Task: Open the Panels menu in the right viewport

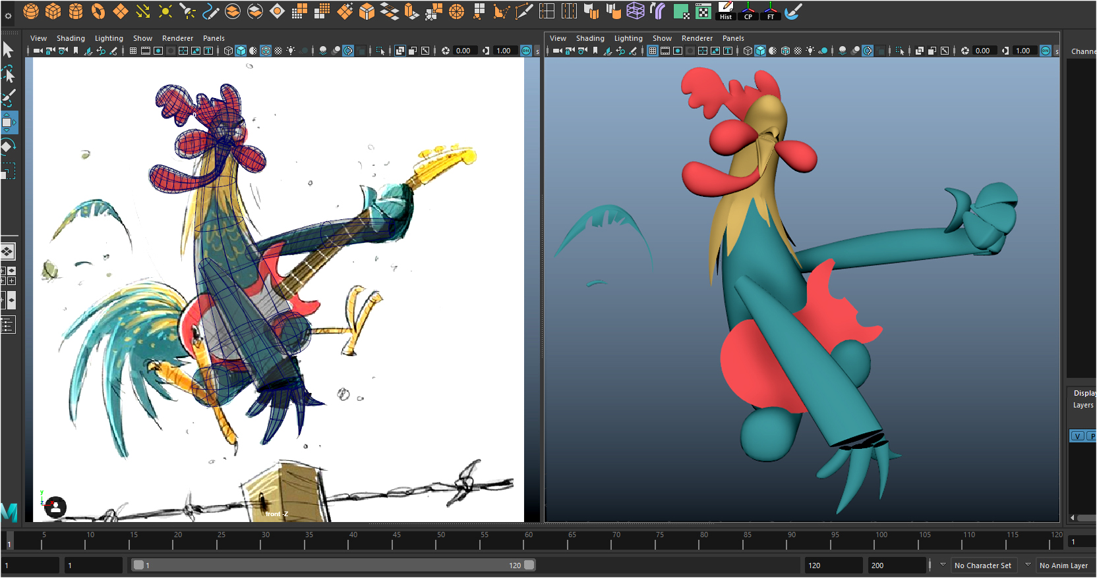Action: coord(733,38)
